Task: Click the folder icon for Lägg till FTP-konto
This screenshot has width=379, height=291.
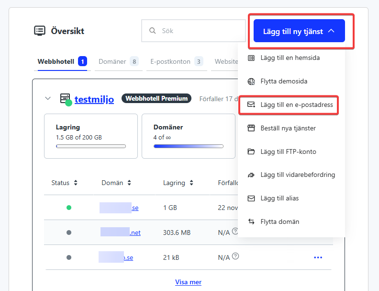Action: click(251, 151)
